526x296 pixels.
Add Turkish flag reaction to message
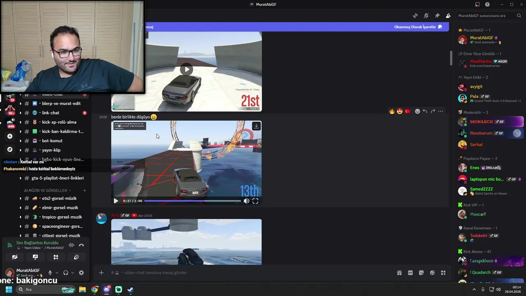tap(408, 111)
